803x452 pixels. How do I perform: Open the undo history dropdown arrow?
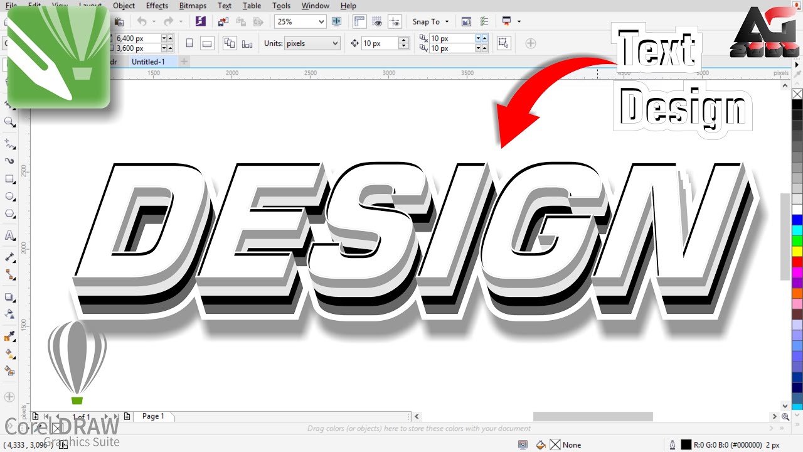click(x=154, y=21)
